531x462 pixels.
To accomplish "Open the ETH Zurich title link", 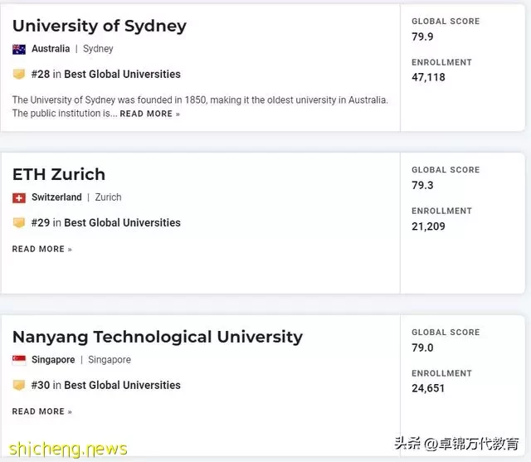I will [59, 174].
